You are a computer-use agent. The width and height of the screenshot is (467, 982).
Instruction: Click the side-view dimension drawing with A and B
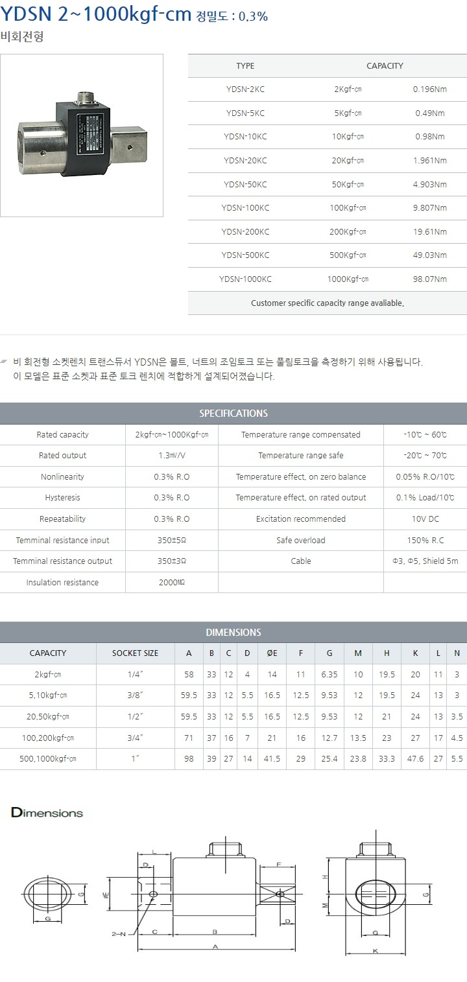(208, 896)
